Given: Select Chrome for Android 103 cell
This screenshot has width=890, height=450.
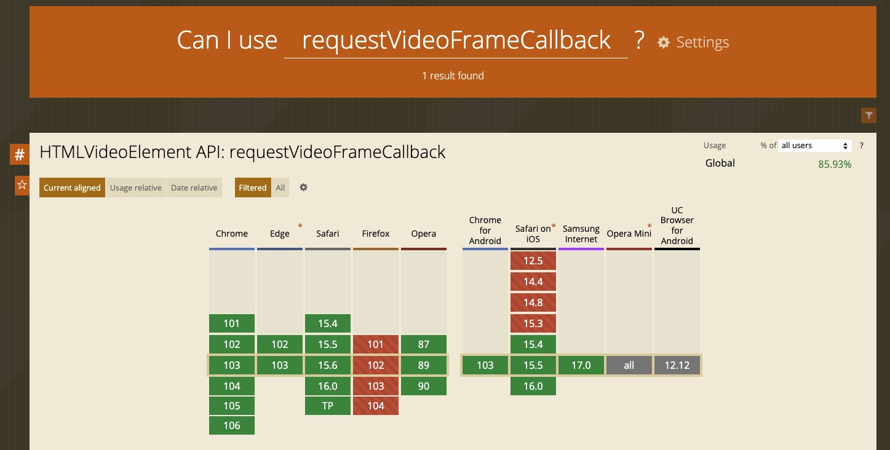Looking at the screenshot, I should tap(485, 365).
